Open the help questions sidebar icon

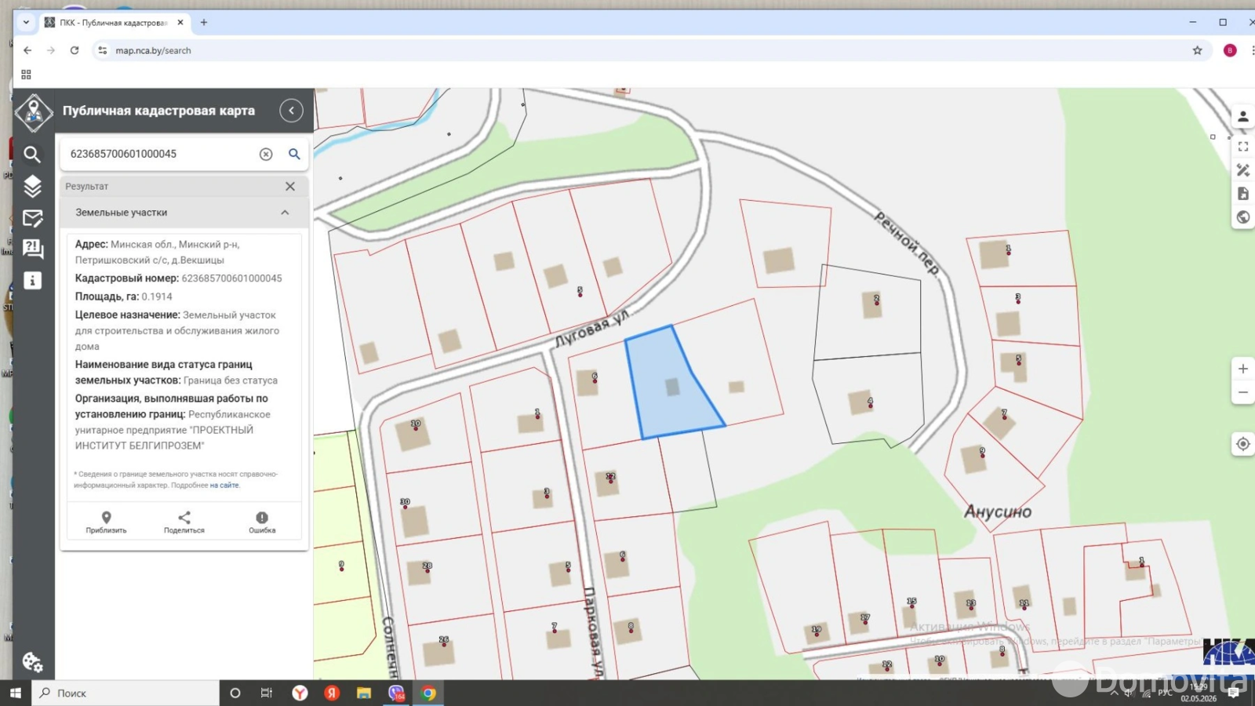pyautogui.click(x=32, y=249)
